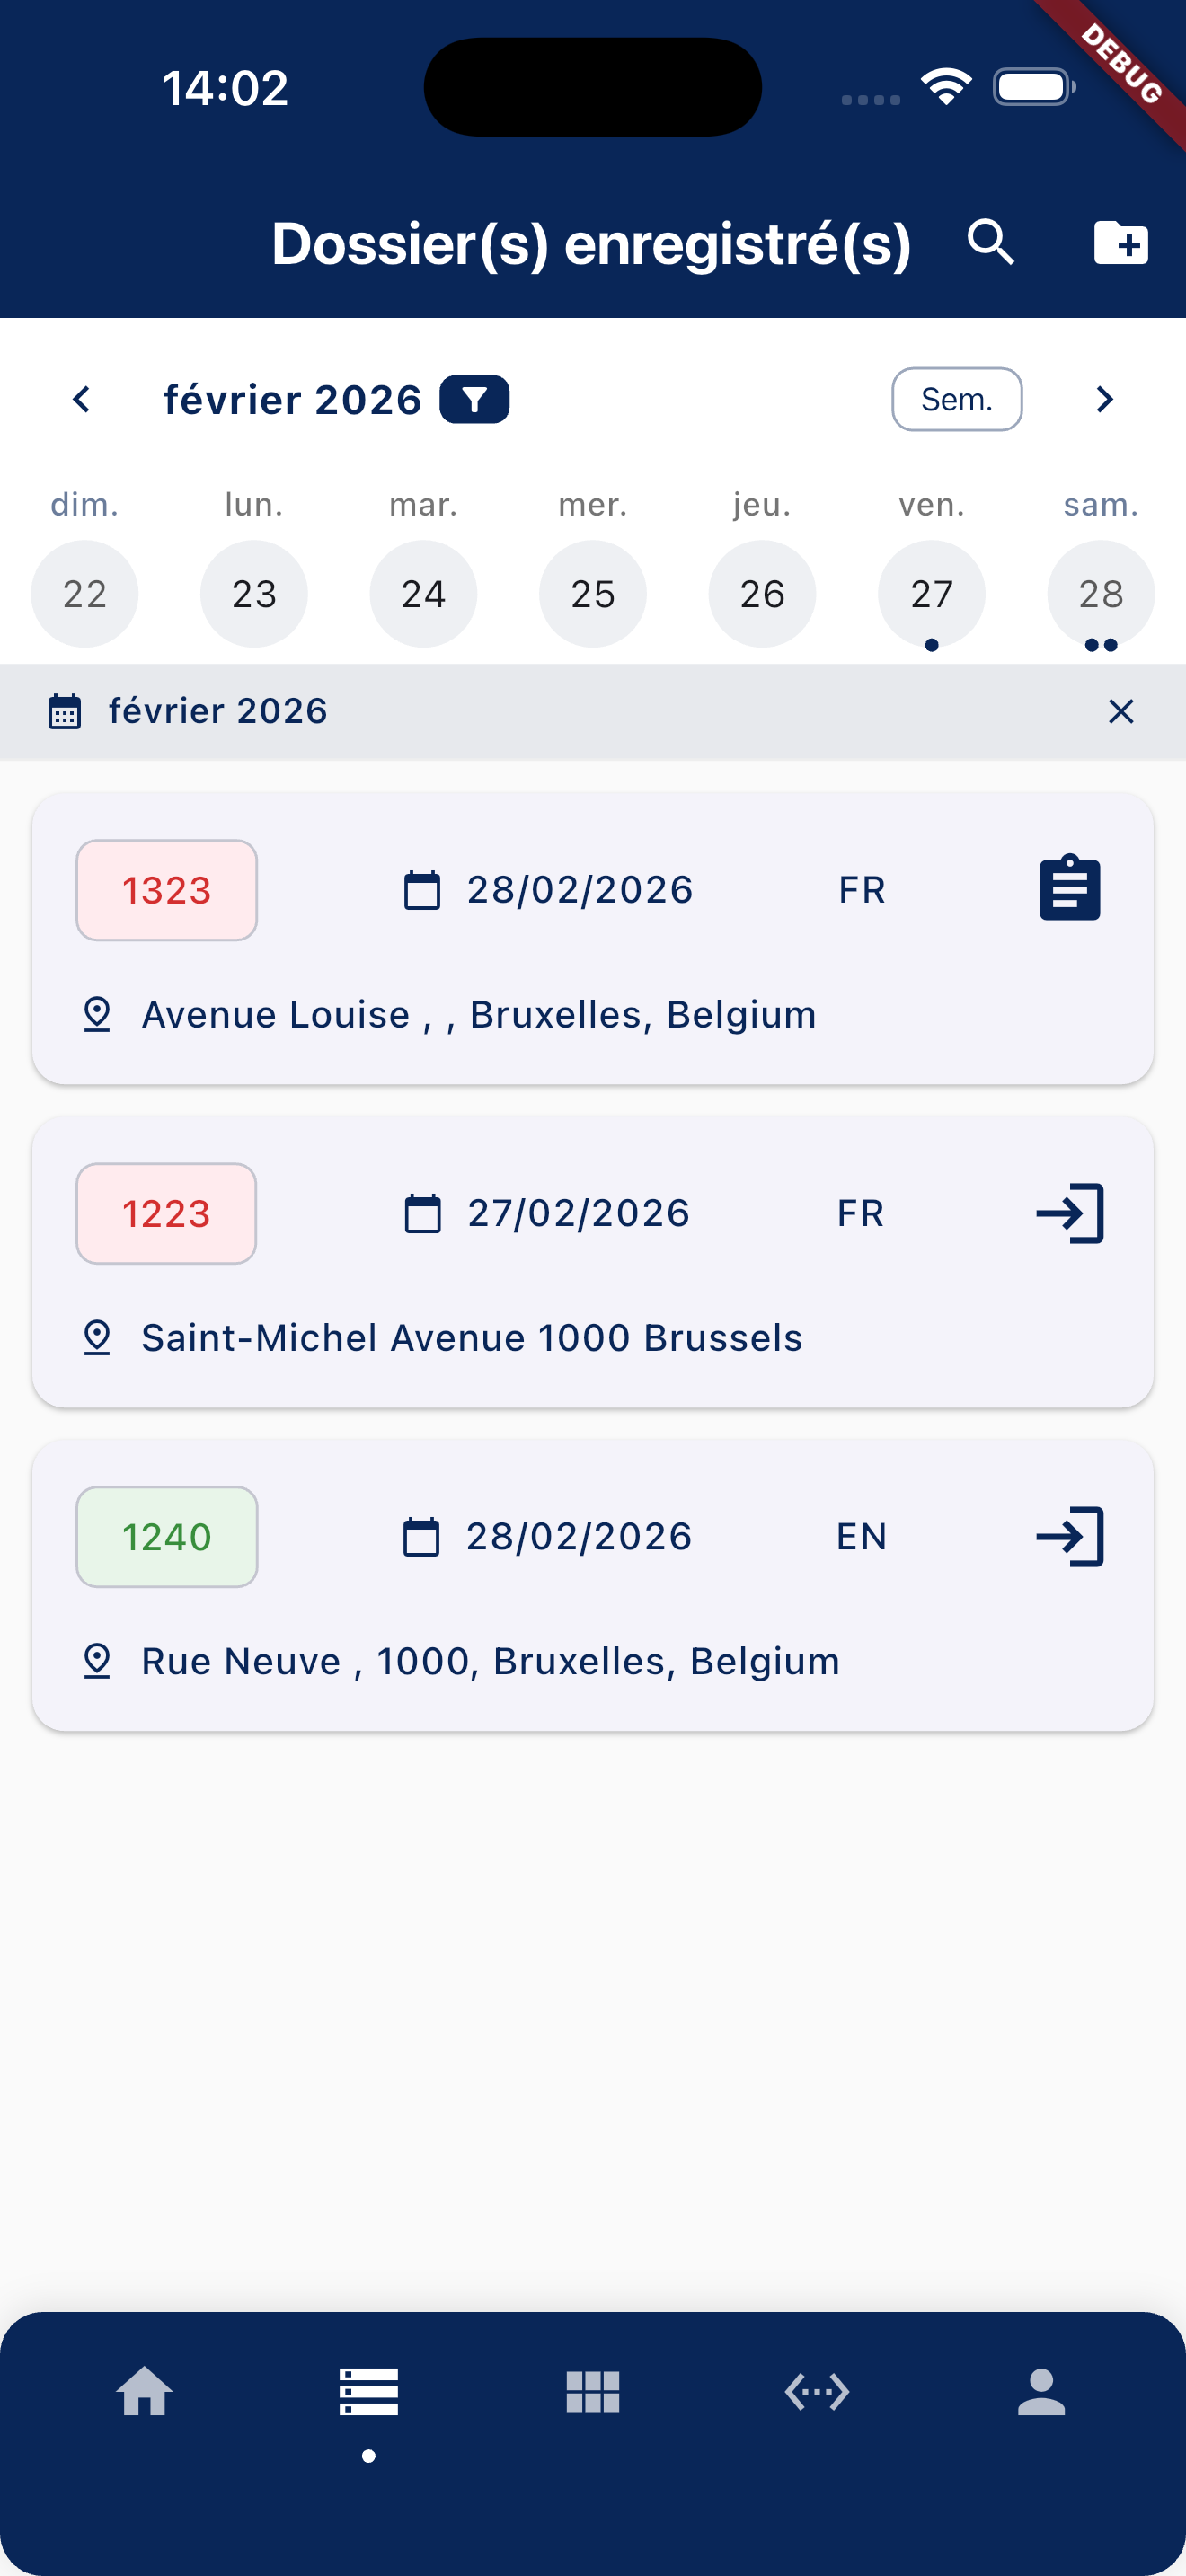Open février 2026 month picker header

(x=292, y=400)
